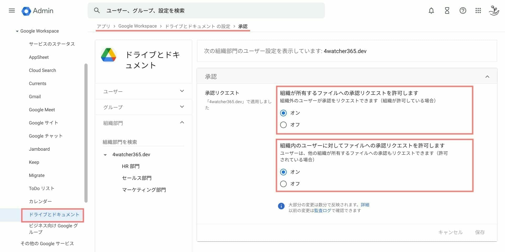505x252 pixels.
Task: Open Keep in sidebar
Action: [x=34, y=162]
